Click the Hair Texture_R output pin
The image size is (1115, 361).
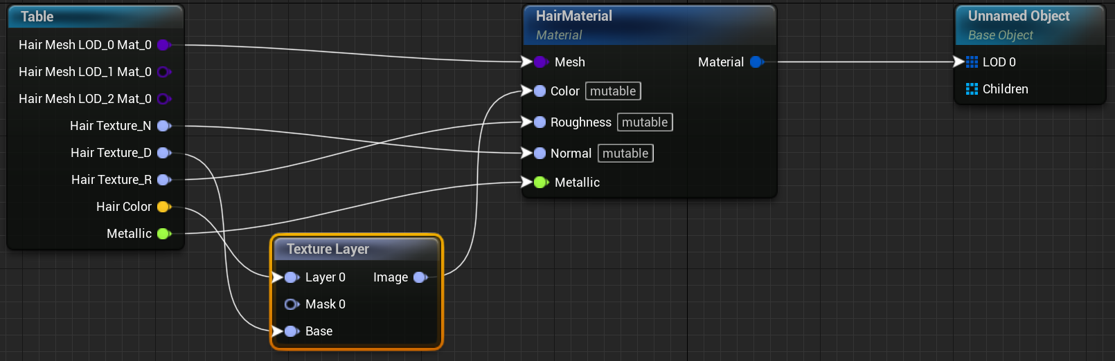coord(164,180)
